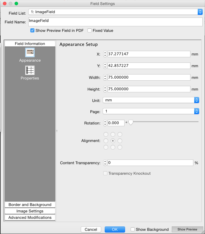
Task: Click the Rotation stepper arrows
Action: point(105,123)
